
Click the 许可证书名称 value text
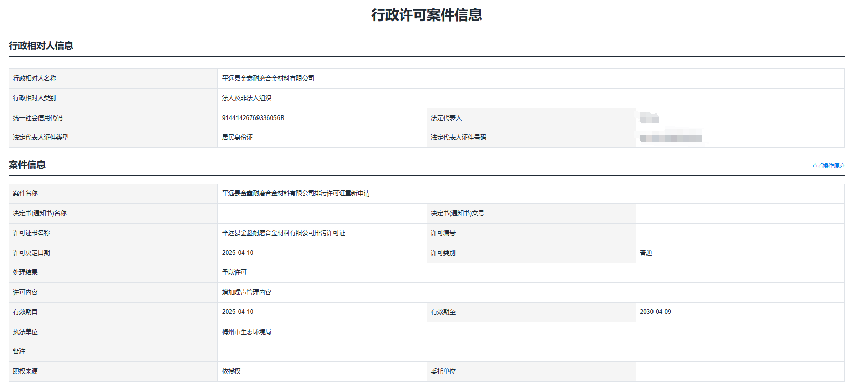pyautogui.click(x=283, y=233)
